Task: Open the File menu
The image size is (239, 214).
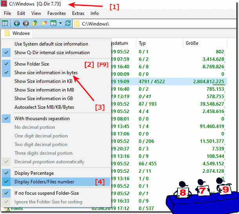Action: [x=7, y=13]
